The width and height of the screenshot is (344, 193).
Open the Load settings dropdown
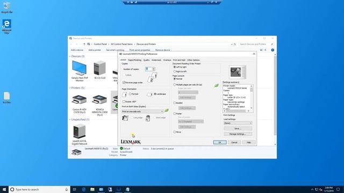pos(238,123)
